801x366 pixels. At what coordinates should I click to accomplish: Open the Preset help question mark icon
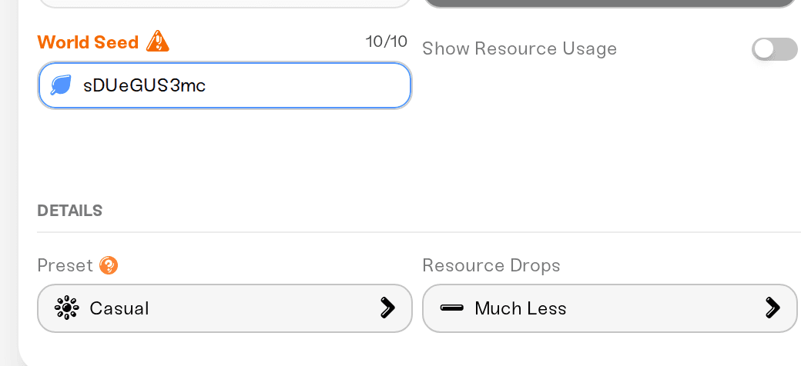[109, 265]
